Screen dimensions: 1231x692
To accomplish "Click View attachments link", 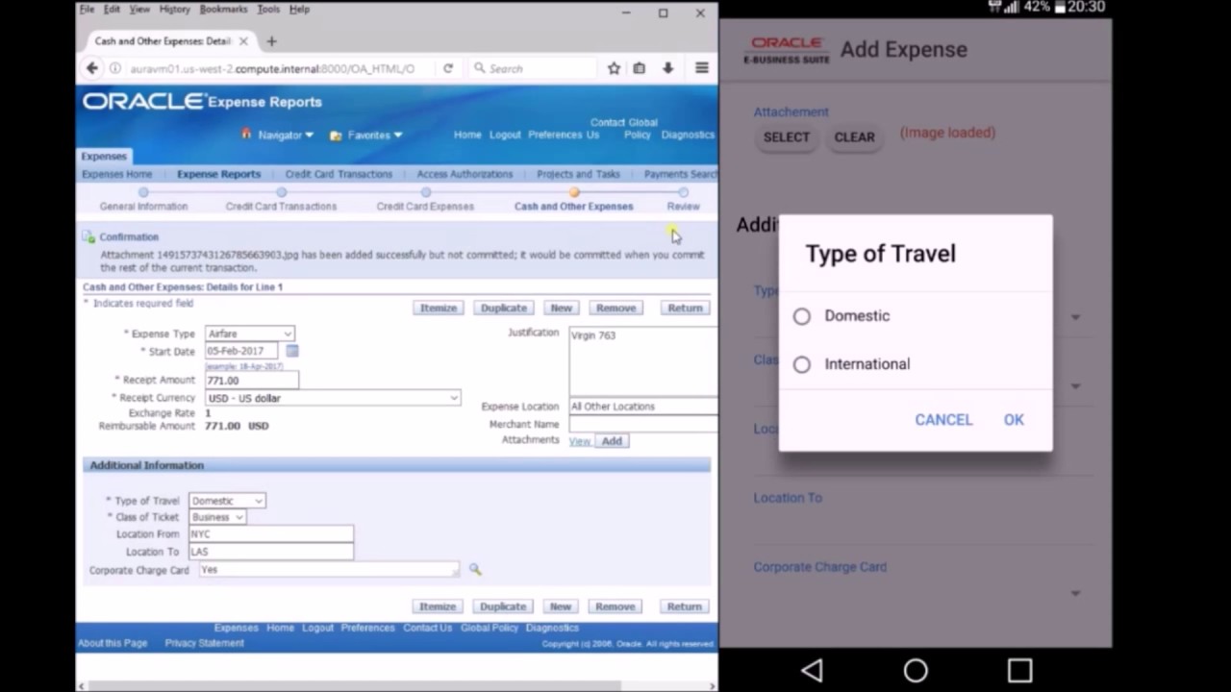I will [579, 441].
